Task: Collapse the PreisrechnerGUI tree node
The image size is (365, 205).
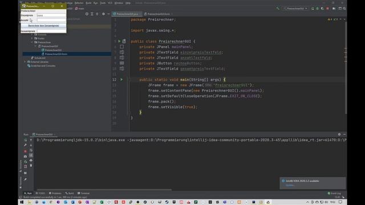Action: (35, 46)
